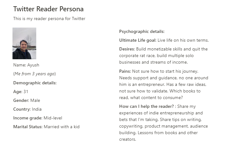Click the Pains label
Image resolution: width=239 pixels, height=147 pixels.
[x=125, y=71]
